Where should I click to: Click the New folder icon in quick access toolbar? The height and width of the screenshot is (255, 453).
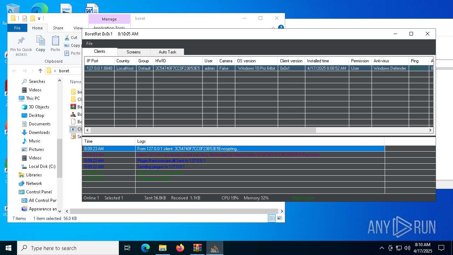[x=33, y=18]
